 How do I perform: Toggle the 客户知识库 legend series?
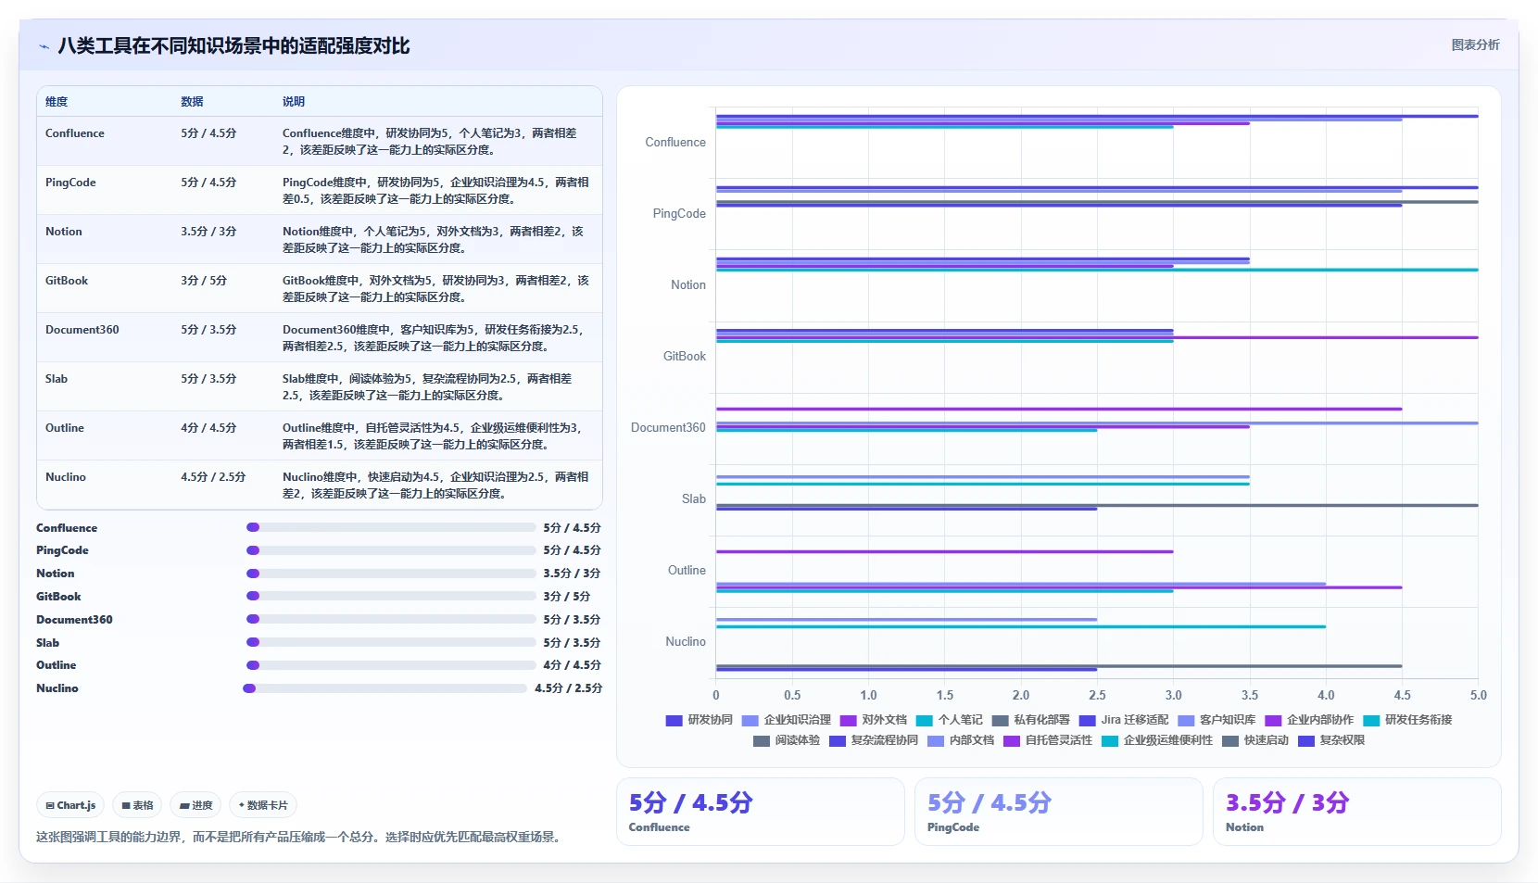tap(1217, 720)
